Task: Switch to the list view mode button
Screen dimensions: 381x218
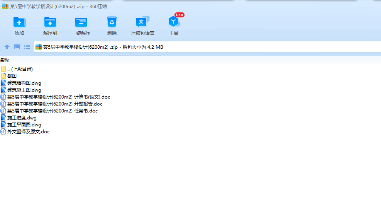Action: tap(27, 47)
